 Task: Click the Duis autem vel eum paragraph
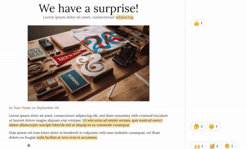click(84, 135)
